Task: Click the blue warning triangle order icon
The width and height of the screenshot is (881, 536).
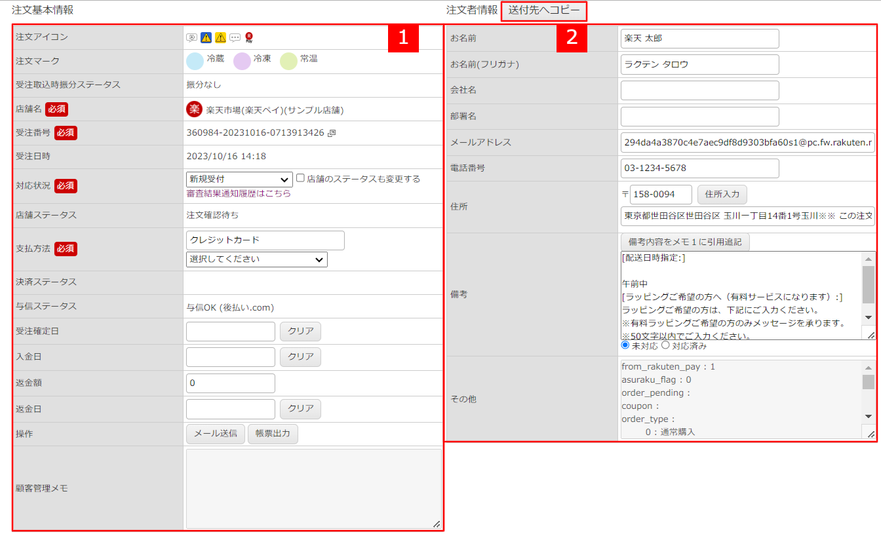Action: (206, 37)
